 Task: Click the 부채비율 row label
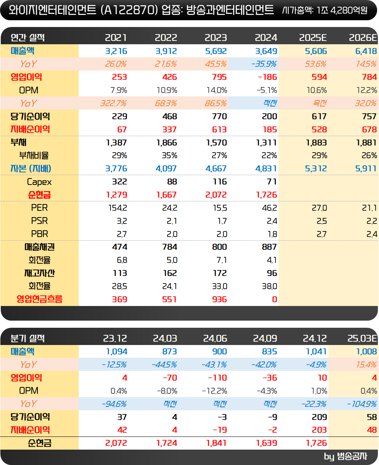(34, 156)
